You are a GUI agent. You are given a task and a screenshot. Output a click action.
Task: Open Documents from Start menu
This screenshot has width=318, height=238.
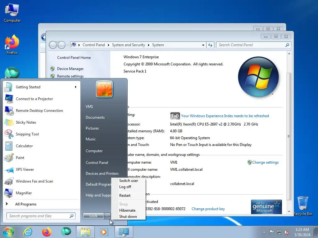(x=95, y=117)
